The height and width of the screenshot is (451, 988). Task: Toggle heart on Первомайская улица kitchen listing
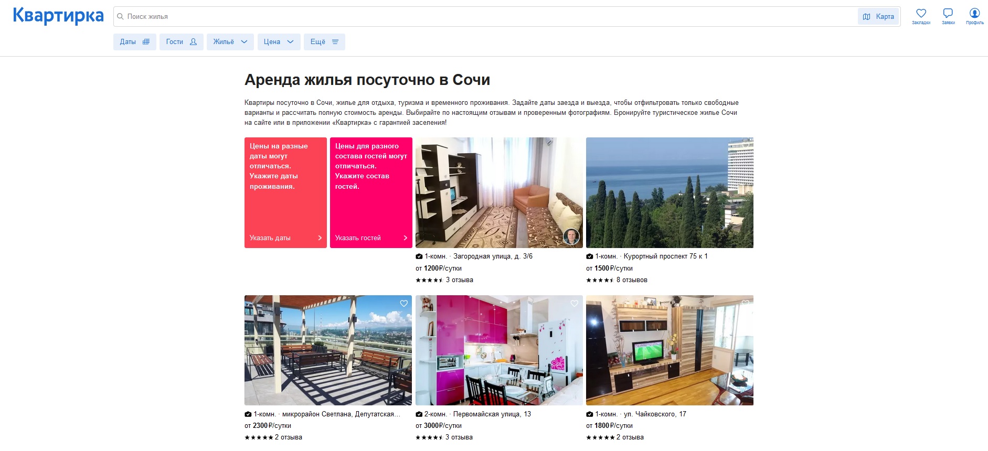(575, 304)
